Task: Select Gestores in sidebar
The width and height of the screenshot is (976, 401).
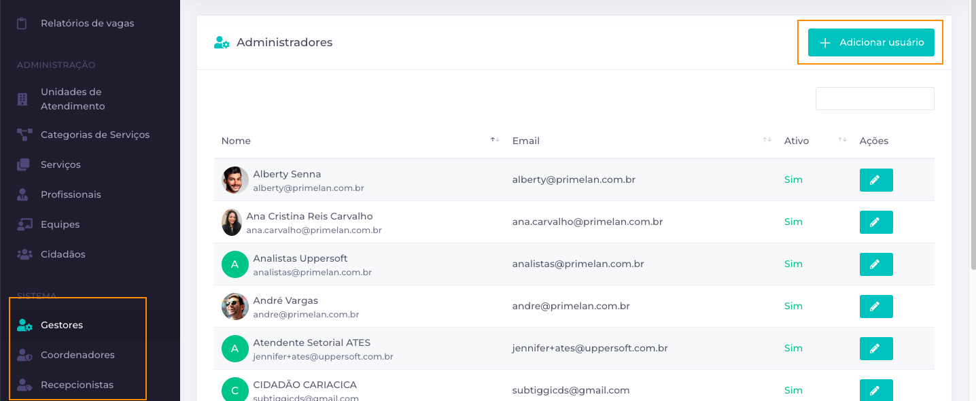Action: click(90, 325)
